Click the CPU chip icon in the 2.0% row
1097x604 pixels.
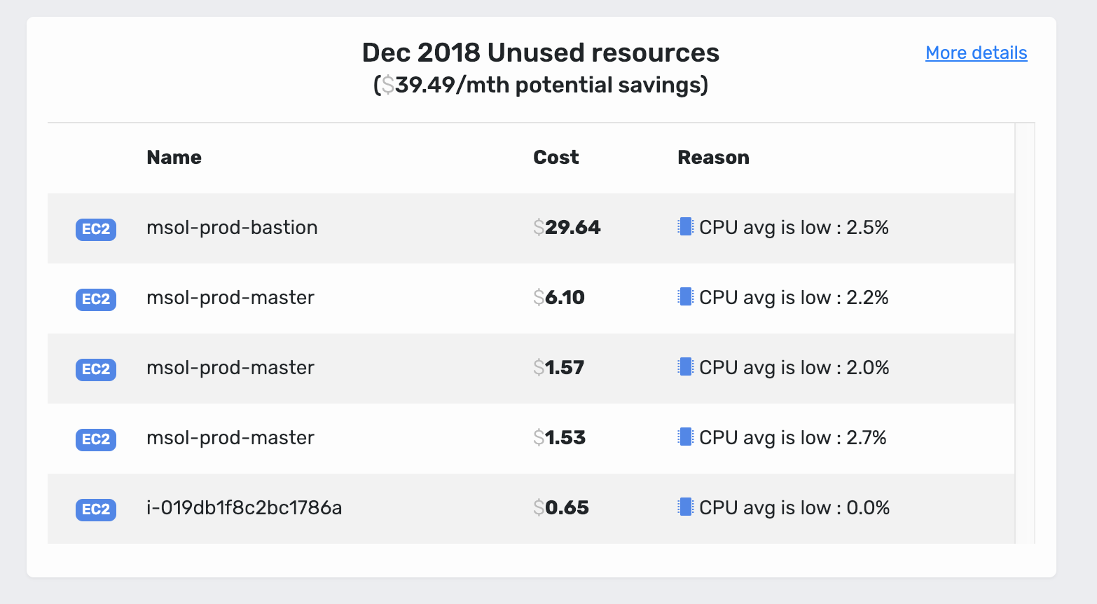click(686, 367)
